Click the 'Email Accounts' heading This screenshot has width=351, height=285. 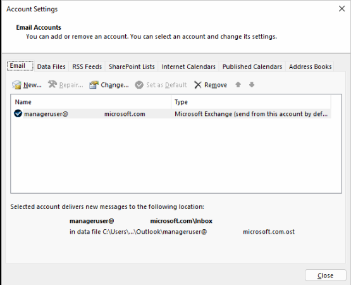pyautogui.click(x=39, y=27)
